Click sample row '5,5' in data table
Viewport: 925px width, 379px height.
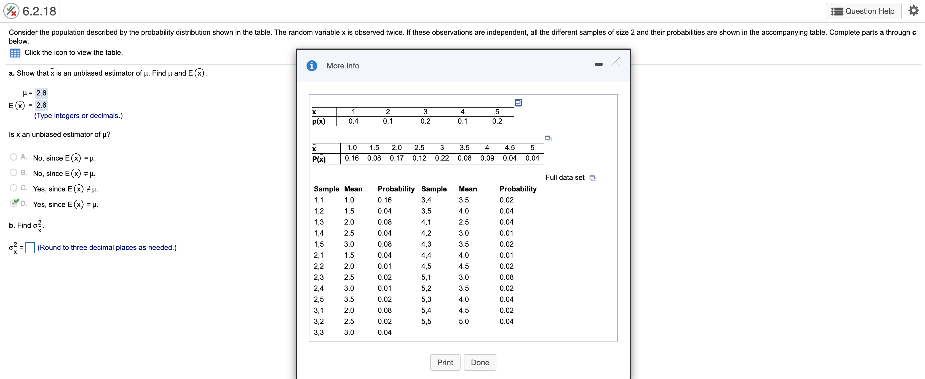pyautogui.click(x=467, y=322)
